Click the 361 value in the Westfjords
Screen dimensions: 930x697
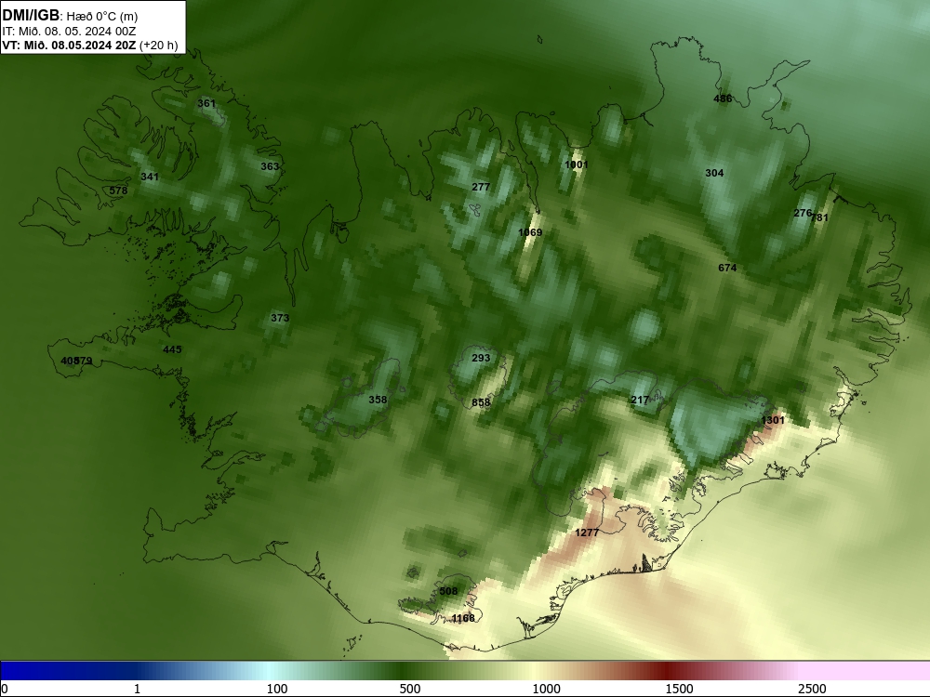point(206,103)
